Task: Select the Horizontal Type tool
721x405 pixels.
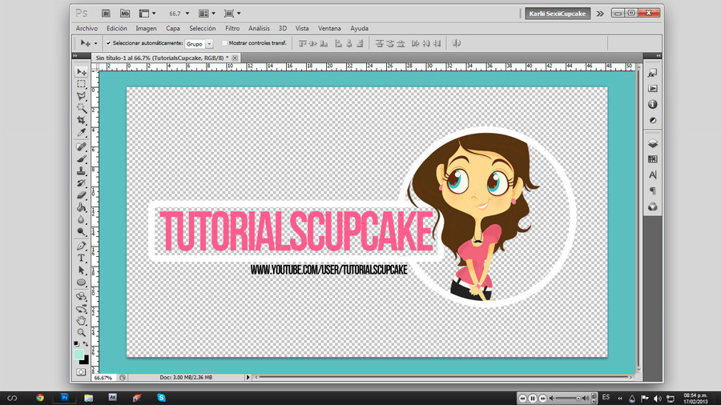Action: click(x=82, y=258)
